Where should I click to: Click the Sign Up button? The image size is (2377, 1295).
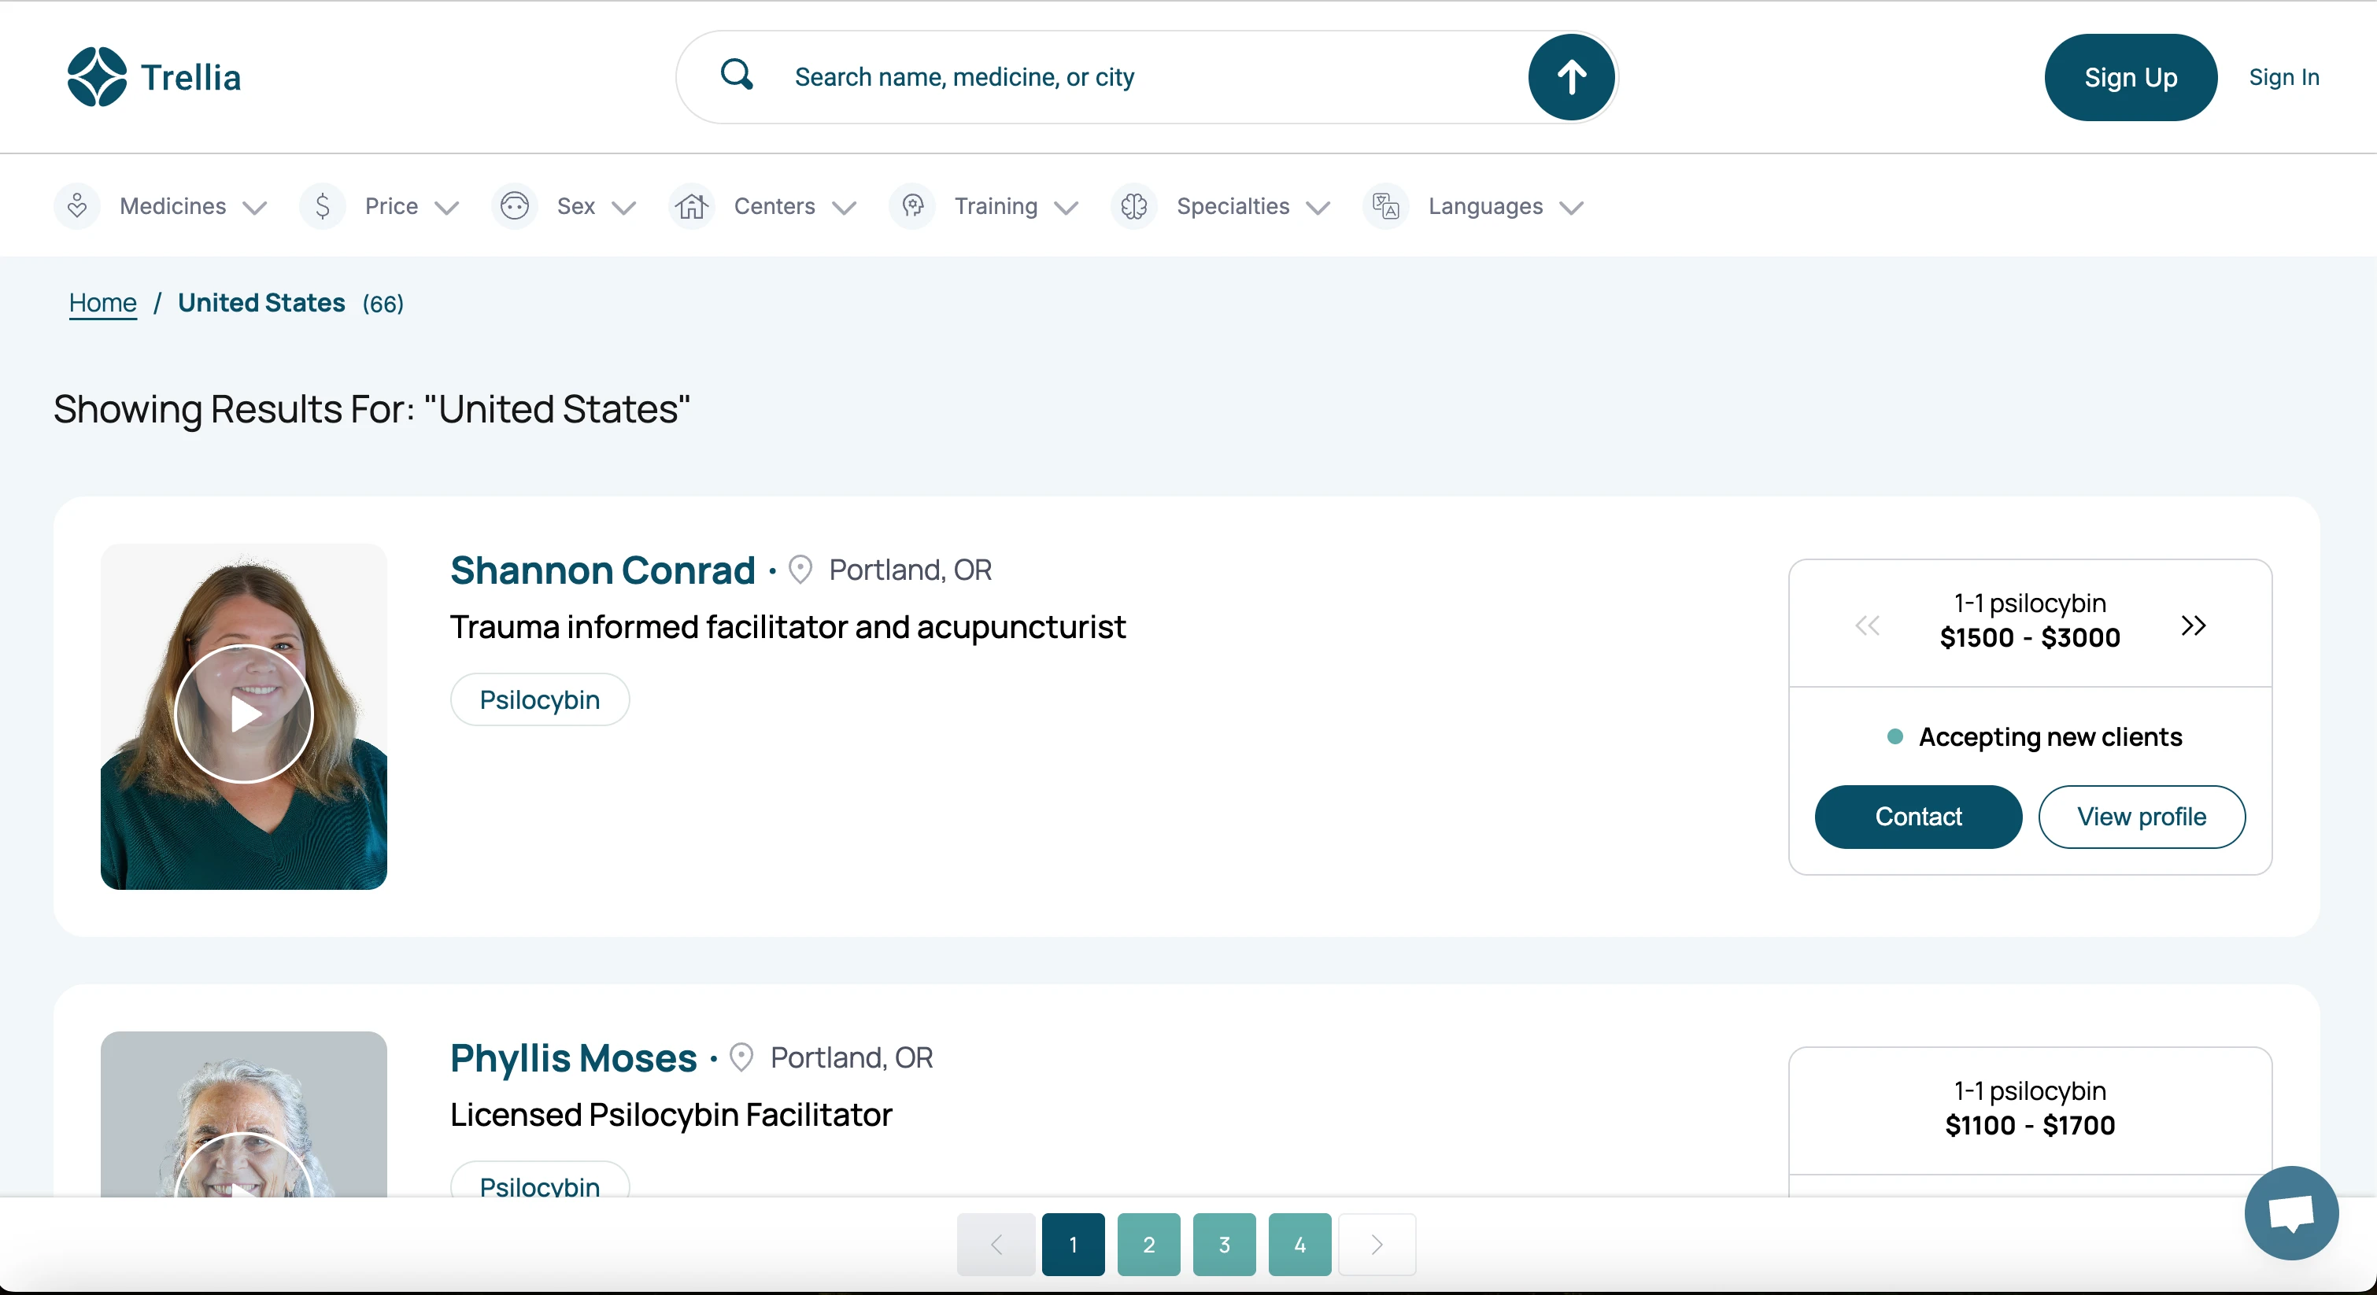[x=2131, y=77]
